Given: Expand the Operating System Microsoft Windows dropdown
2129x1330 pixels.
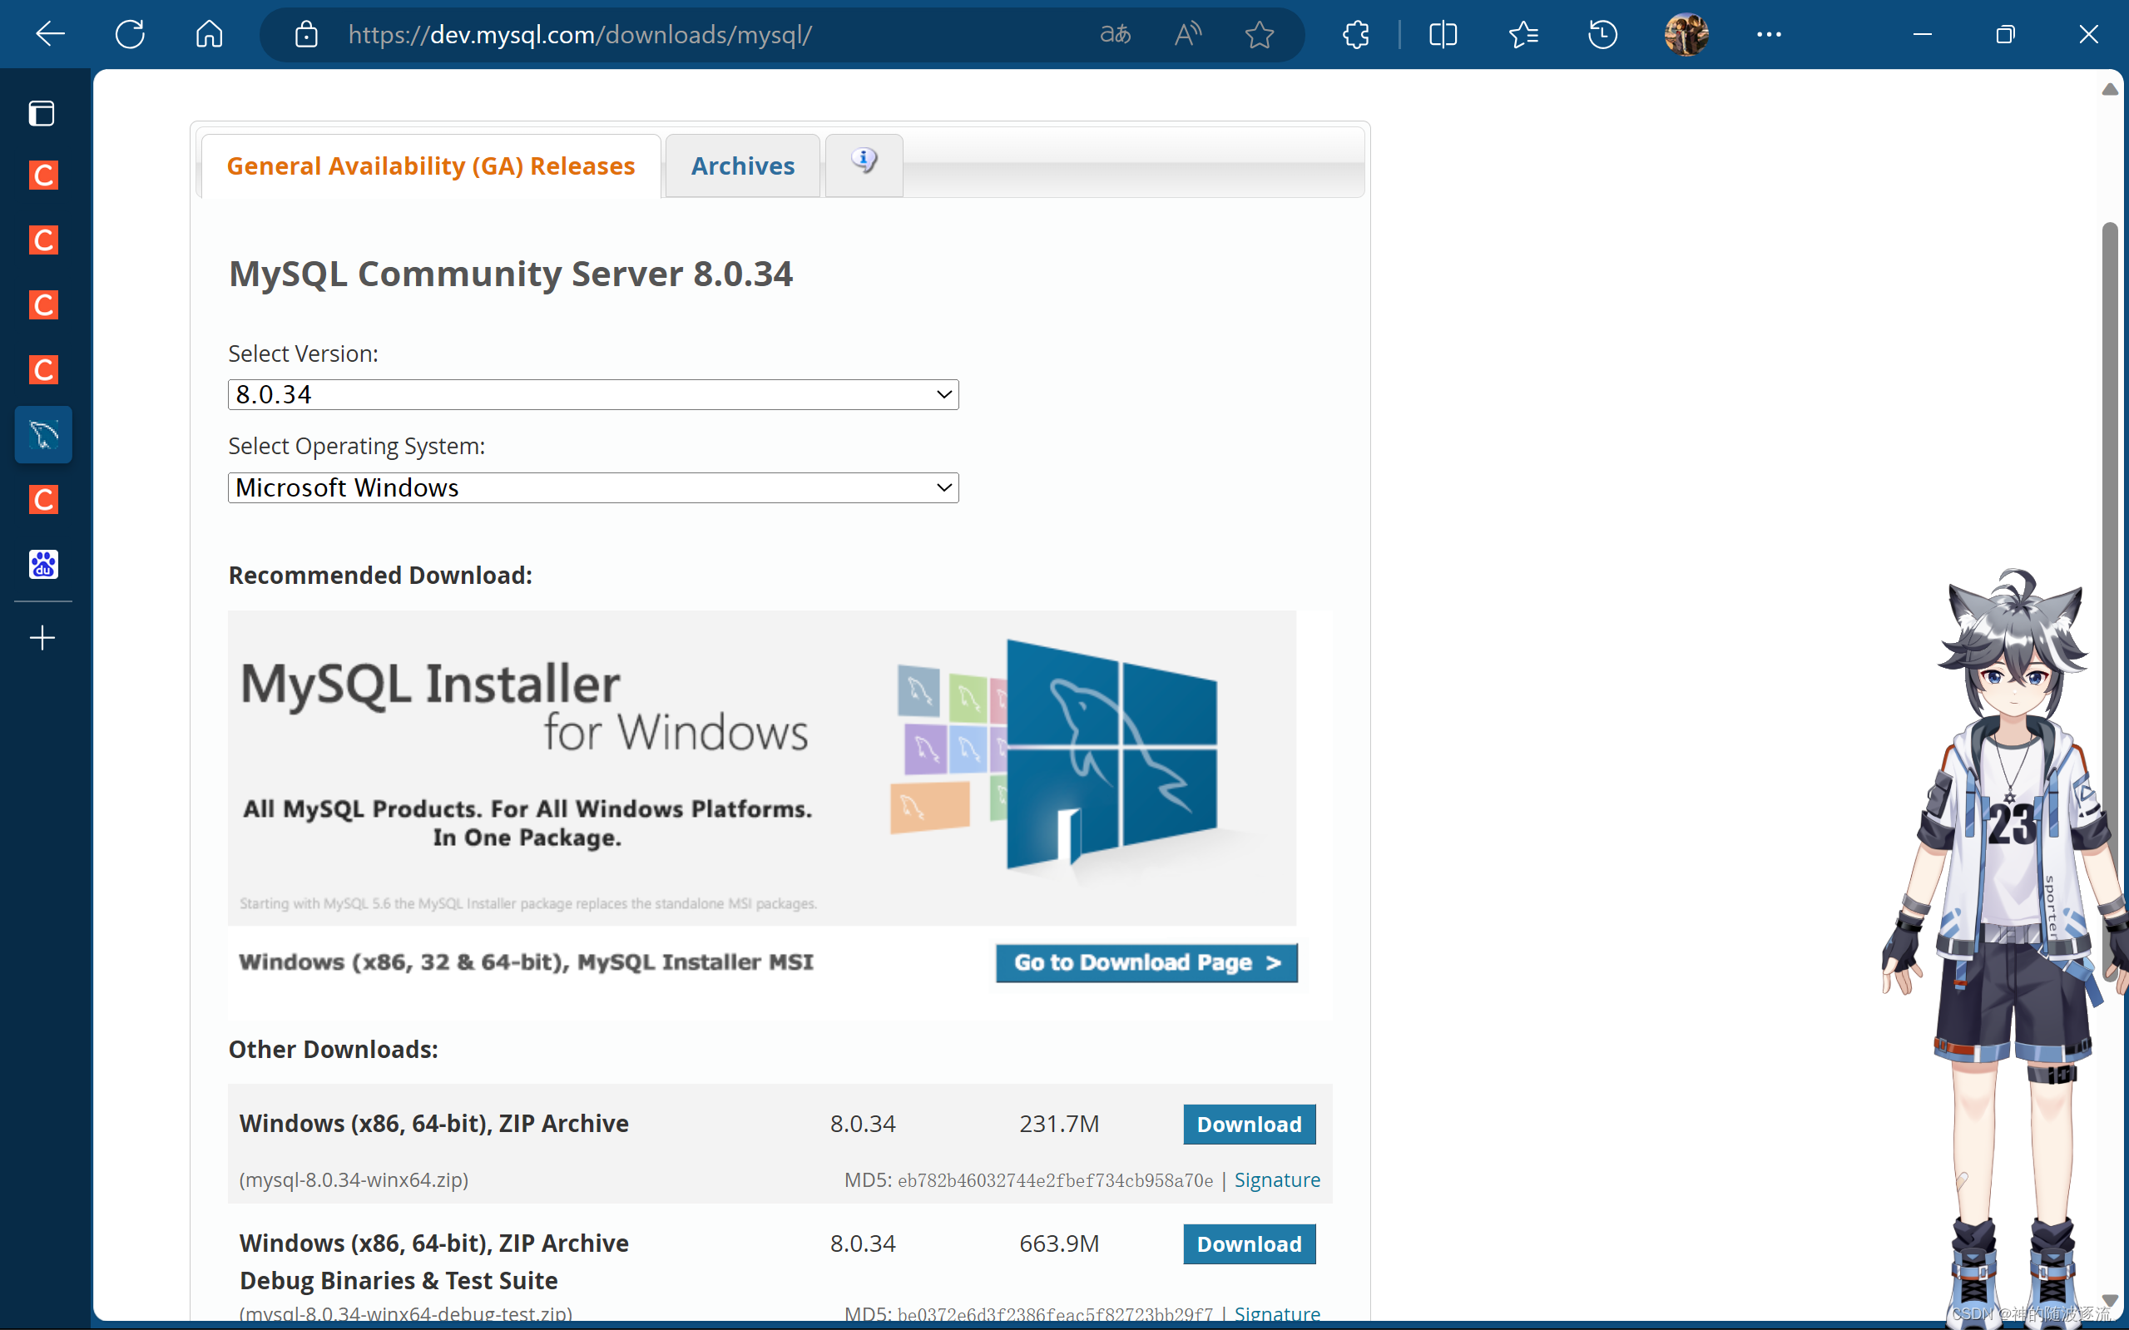Looking at the screenshot, I should click(x=593, y=487).
